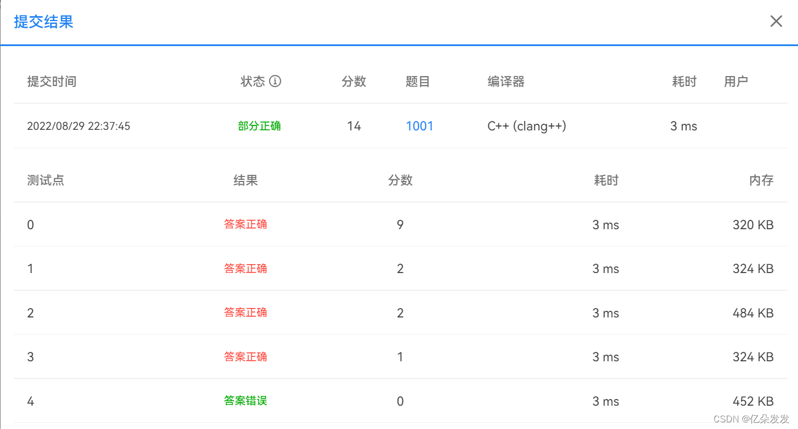Click the 用户 column header
Image resolution: width=798 pixels, height=429 pixels.
736,82
